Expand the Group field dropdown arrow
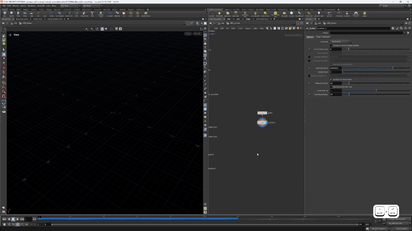The image size is (412, 231). (x=404, y=33)
